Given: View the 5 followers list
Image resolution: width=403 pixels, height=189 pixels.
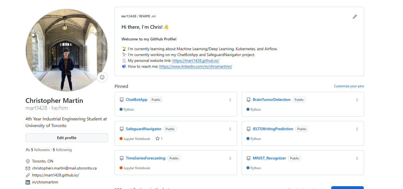Looking at the screenshot, I should tap(40, 150).
